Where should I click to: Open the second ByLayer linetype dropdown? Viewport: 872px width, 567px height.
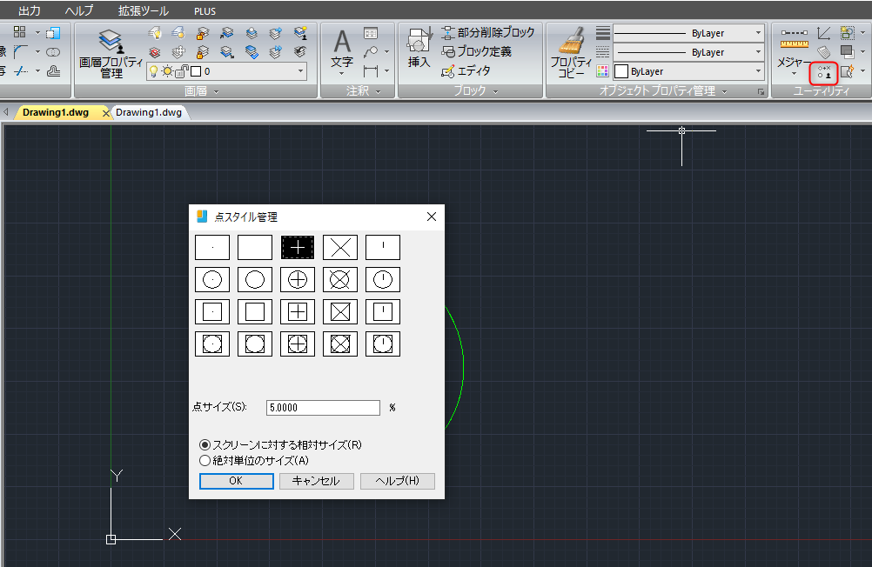(758, 52)
